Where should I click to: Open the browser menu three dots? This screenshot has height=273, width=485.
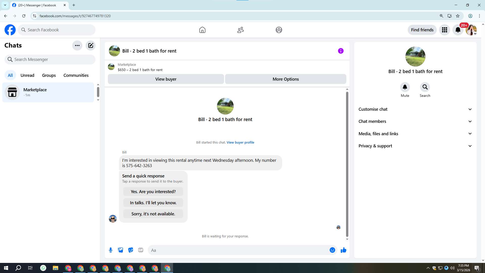(x=479, y=16)
